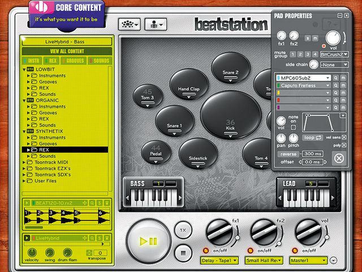Screen dimensions: 362x272
Task: Mute the Caputo Fretless layer
Action: [343, 86]
